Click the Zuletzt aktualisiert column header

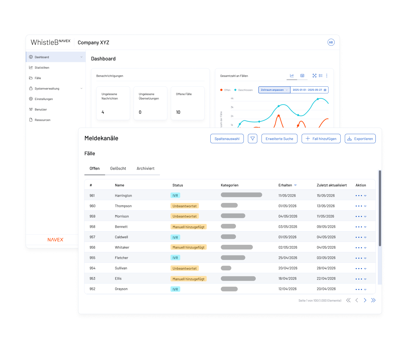332,185
